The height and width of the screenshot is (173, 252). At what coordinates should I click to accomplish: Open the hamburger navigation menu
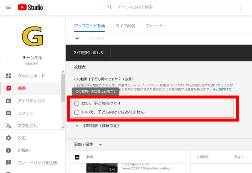[9, 7]
